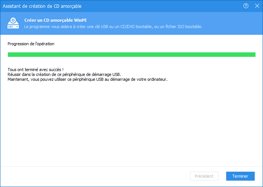The height and width of the screenshot is (187, 263).
Task: Click the green operation progress bar
Action: (131, 55)
